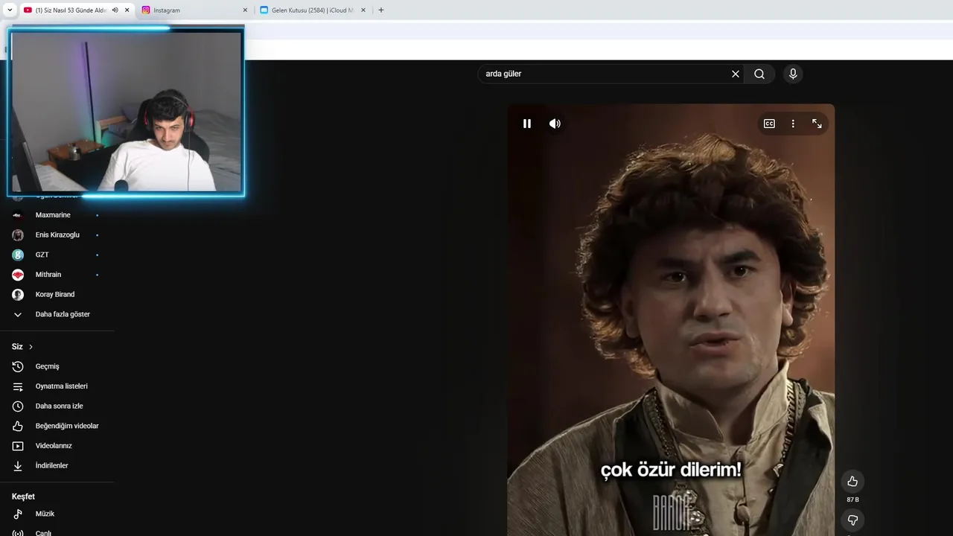Screen dimensions: 953x536
Task: Click Koray Birand channel avatar
Action: pos(18,294)
